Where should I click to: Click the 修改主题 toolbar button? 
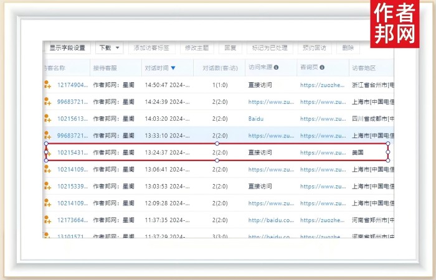coord(197,48)
